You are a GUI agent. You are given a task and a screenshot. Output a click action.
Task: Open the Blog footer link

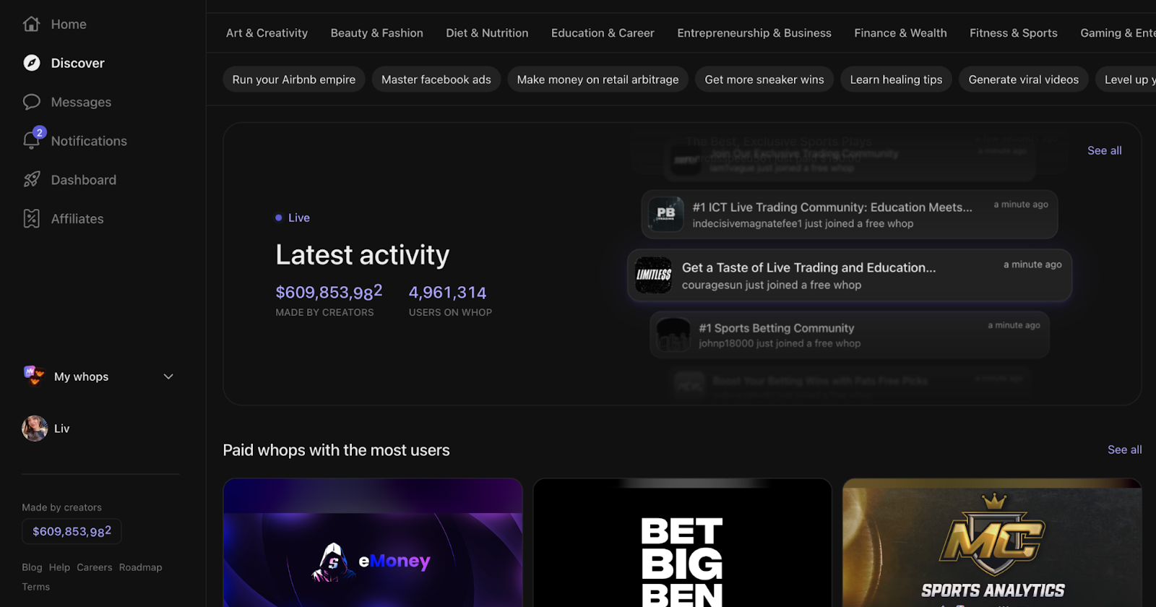(x=32, y=567)
